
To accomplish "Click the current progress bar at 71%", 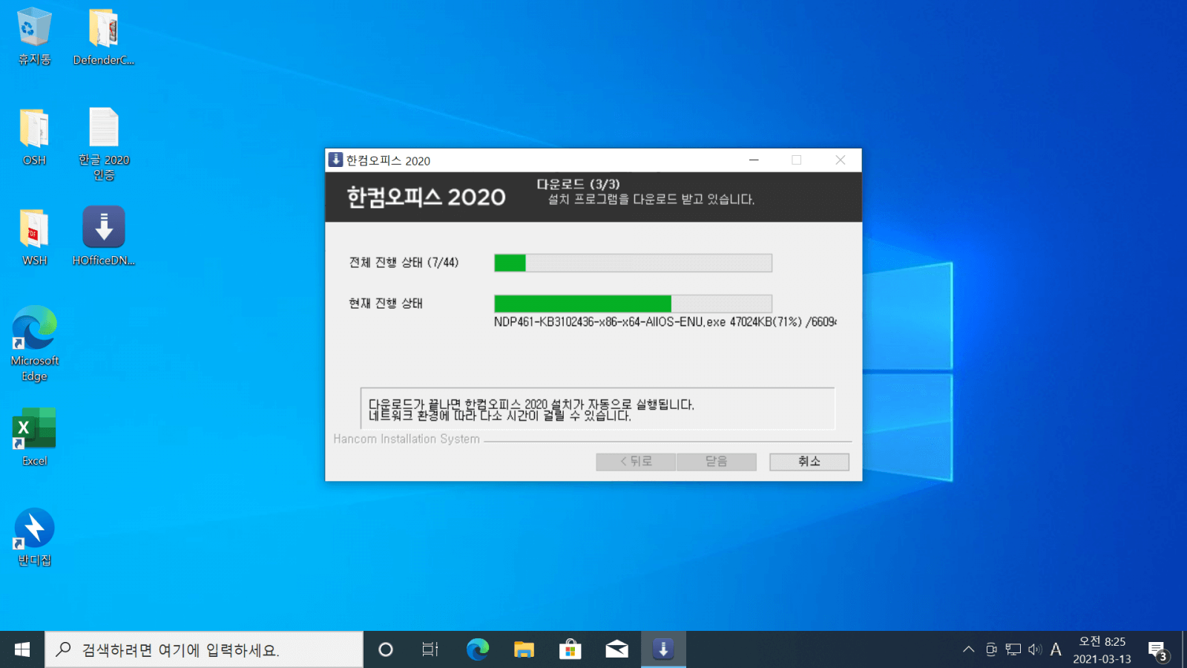I will [633, 304].
